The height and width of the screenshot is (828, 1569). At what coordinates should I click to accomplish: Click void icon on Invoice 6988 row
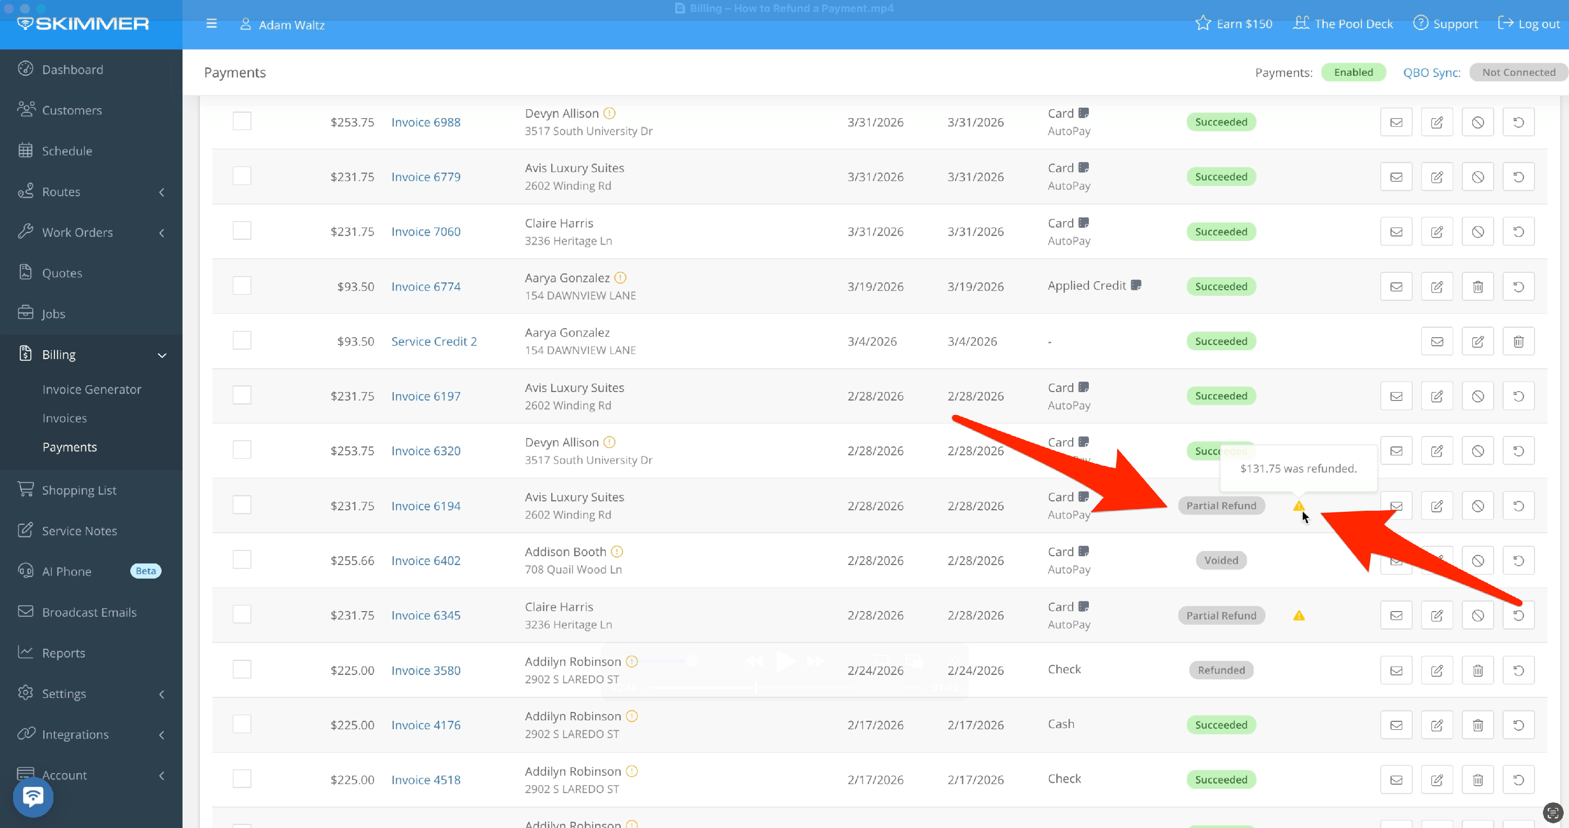[1477, 122]
